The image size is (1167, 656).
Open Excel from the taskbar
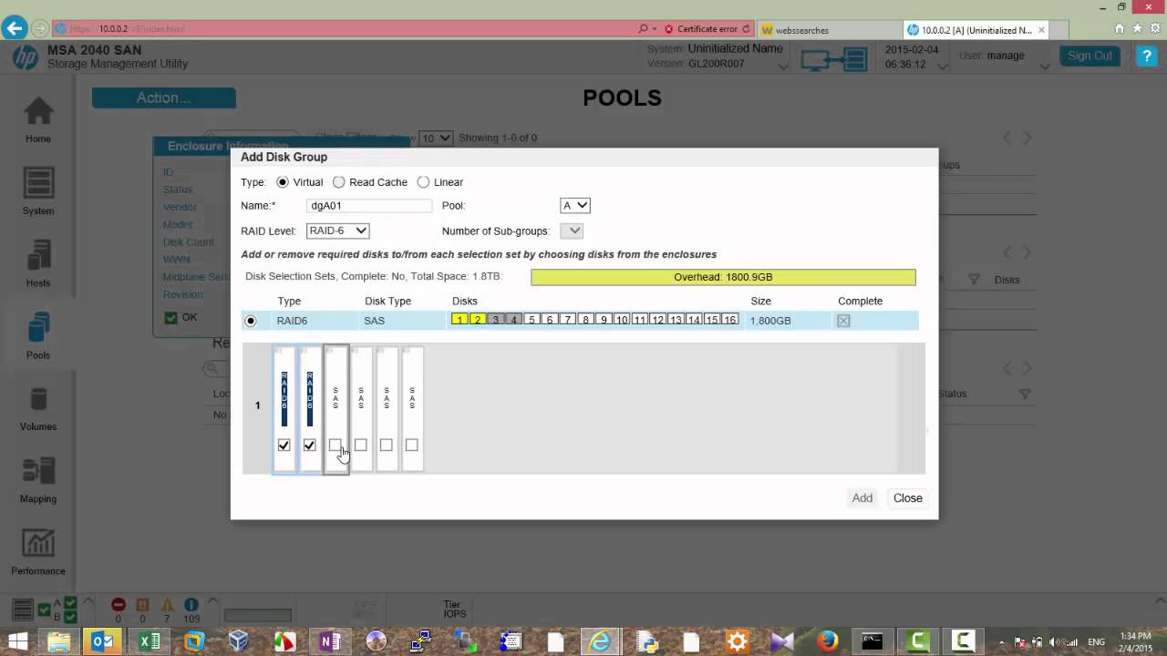pos(149,641)
